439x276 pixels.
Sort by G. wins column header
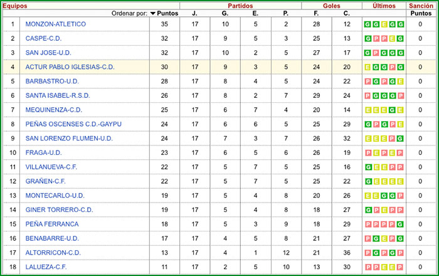coord(225,13)
